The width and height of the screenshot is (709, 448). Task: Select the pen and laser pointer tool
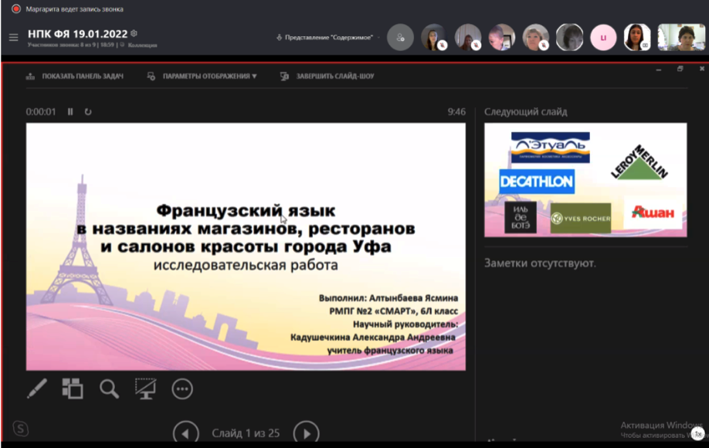(37, 389)
